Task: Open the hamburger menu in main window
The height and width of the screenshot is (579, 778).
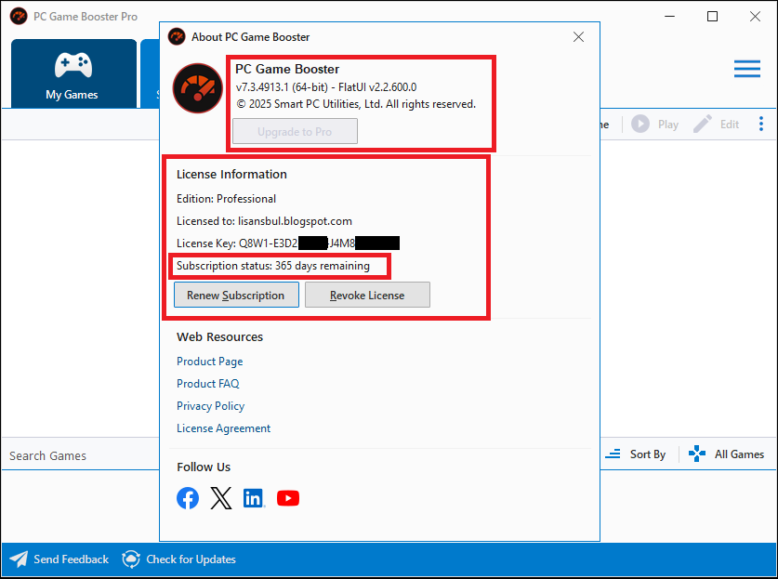Action: point(746,70)
